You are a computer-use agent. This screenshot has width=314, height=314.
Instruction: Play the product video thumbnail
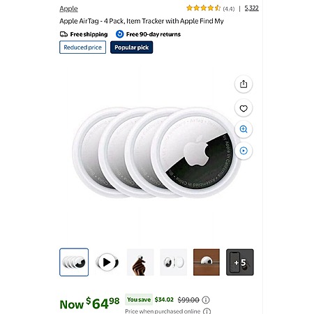coord(107,262)
